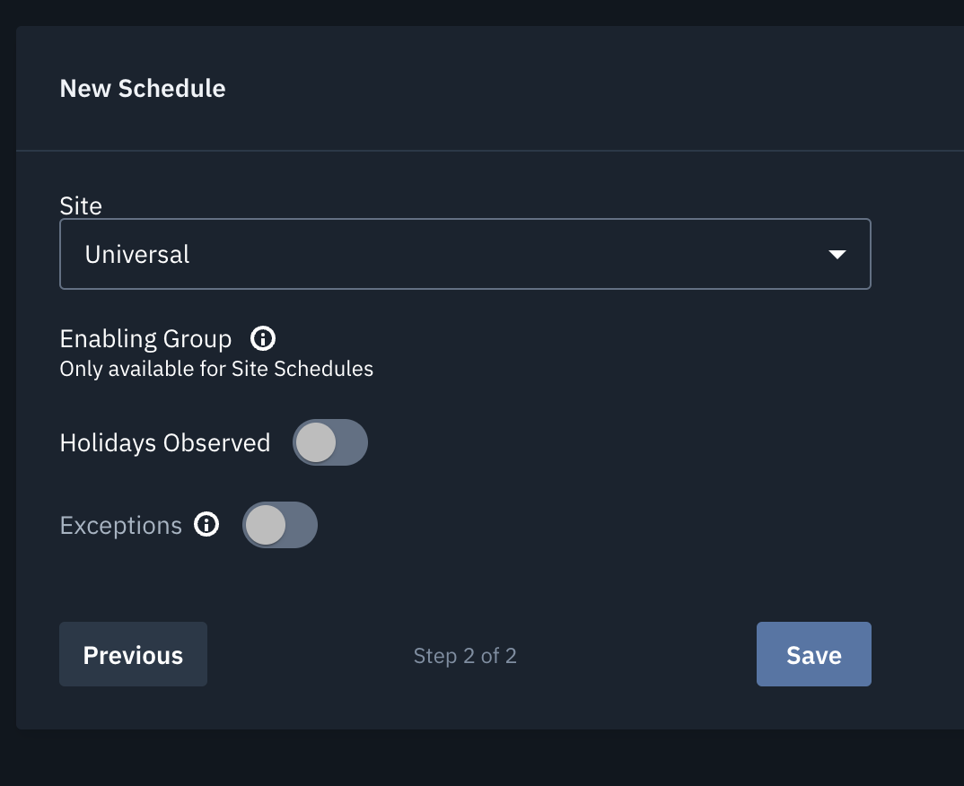
Task: Click the Only available for Site Schedules text
Action: [216, 369]
